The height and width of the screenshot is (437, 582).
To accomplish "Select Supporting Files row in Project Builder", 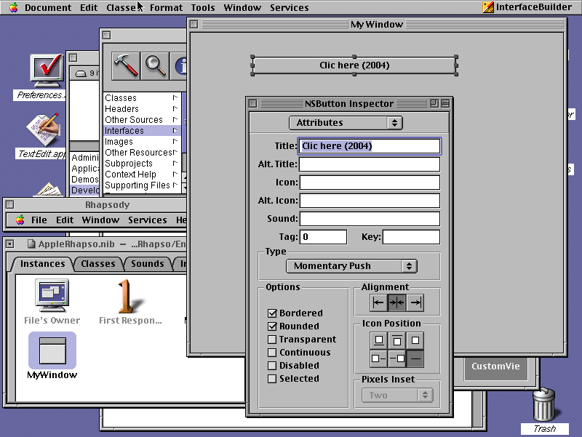I will (x=141, y=185).
